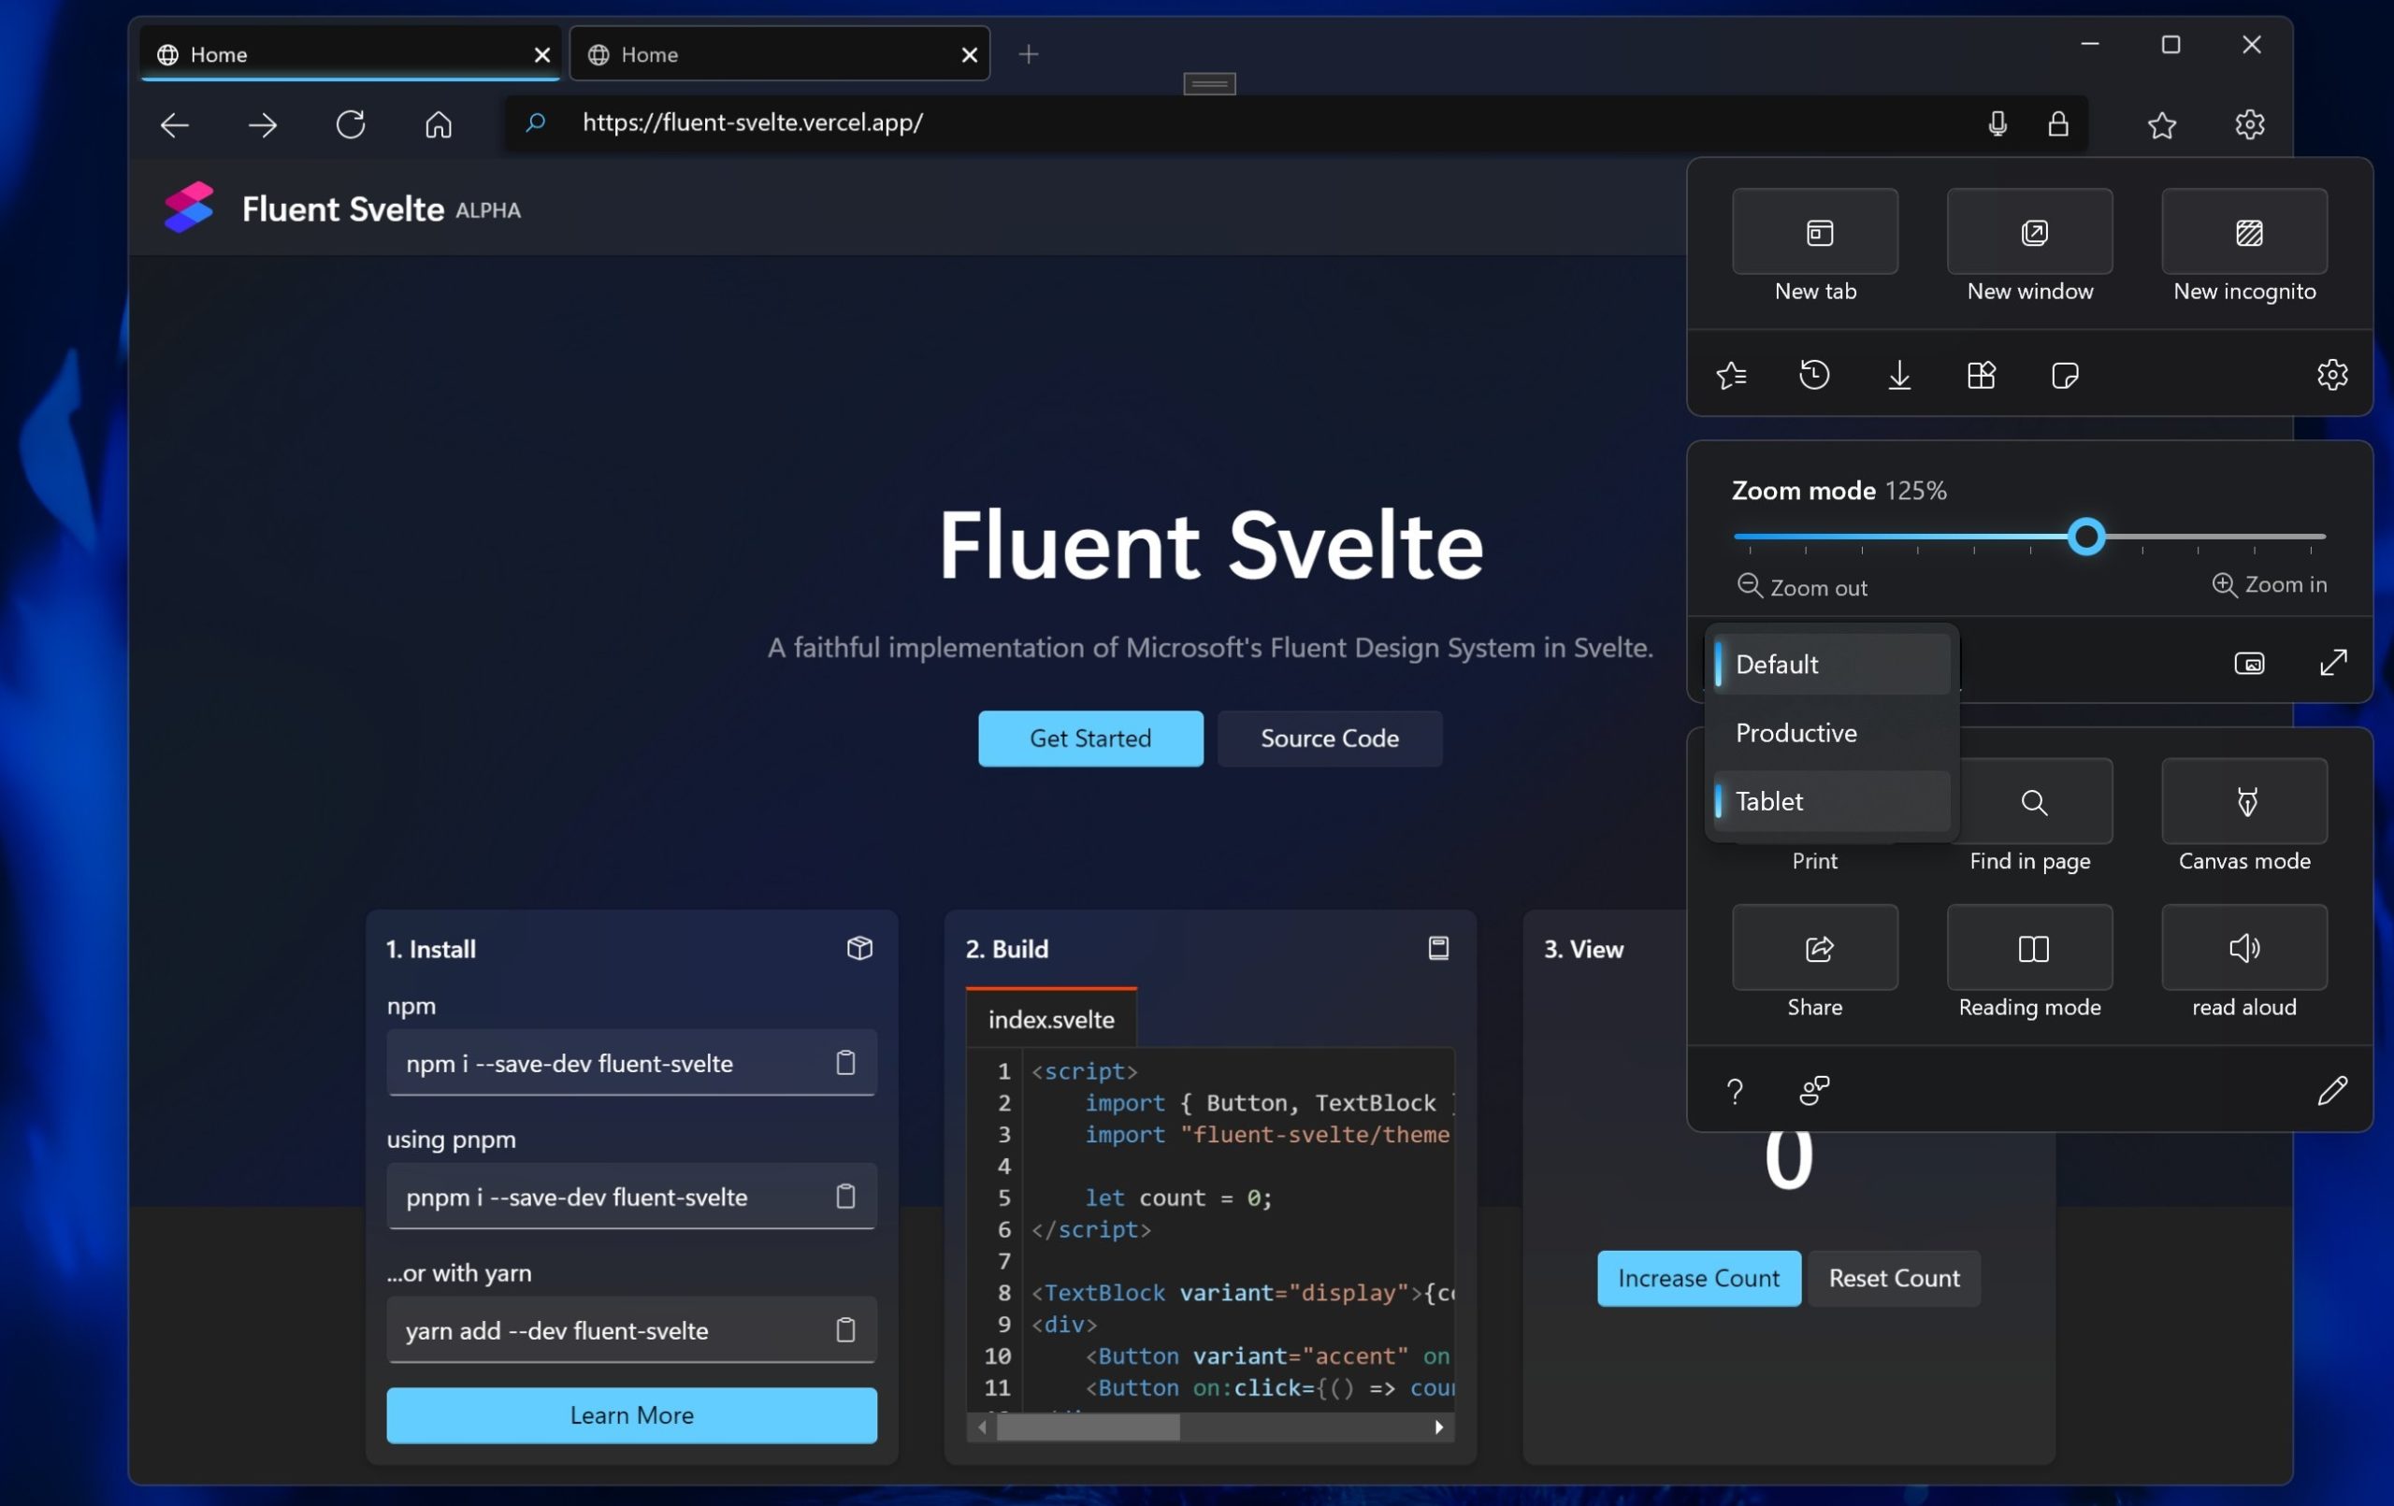This screenshot has width=2394, height=1506.
Task: Open downloads in menu panel
Action: point(1899,375)
